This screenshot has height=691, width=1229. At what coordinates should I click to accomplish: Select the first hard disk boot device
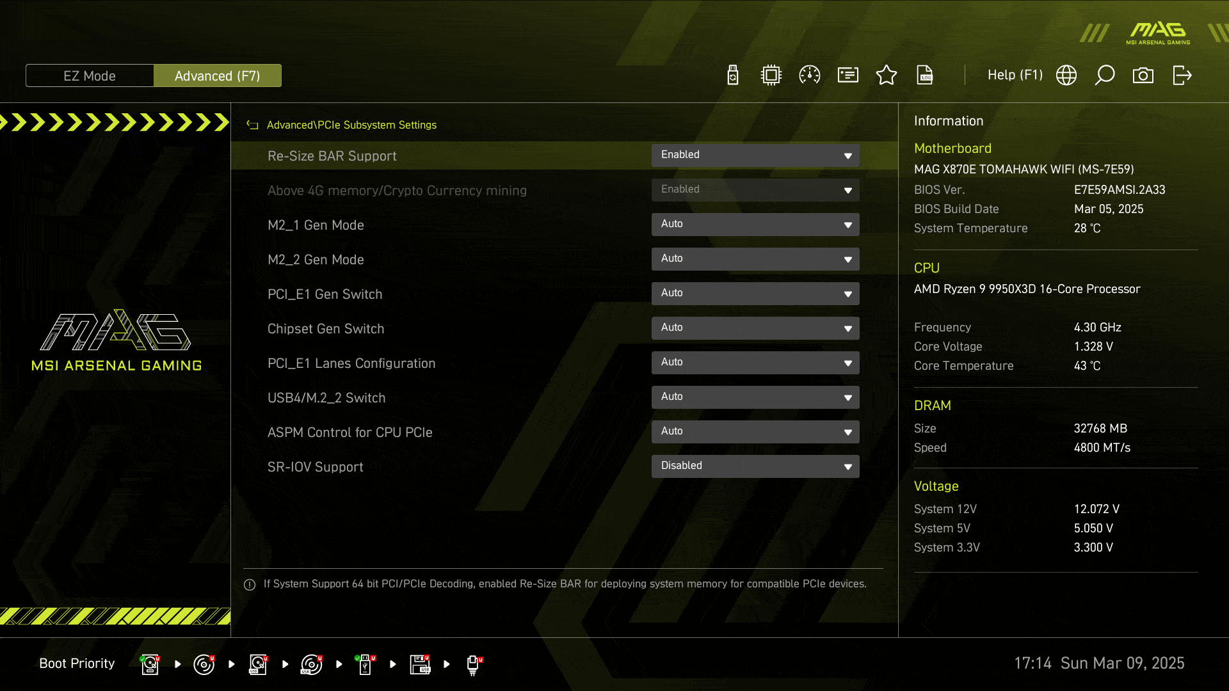[x=150, y=665]
